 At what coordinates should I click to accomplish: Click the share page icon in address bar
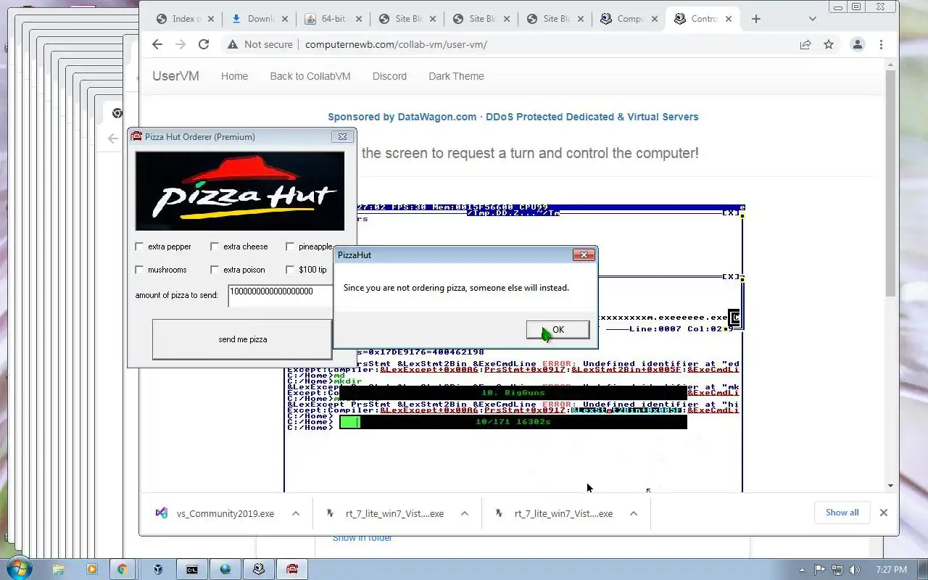click(x=805, y=44)
